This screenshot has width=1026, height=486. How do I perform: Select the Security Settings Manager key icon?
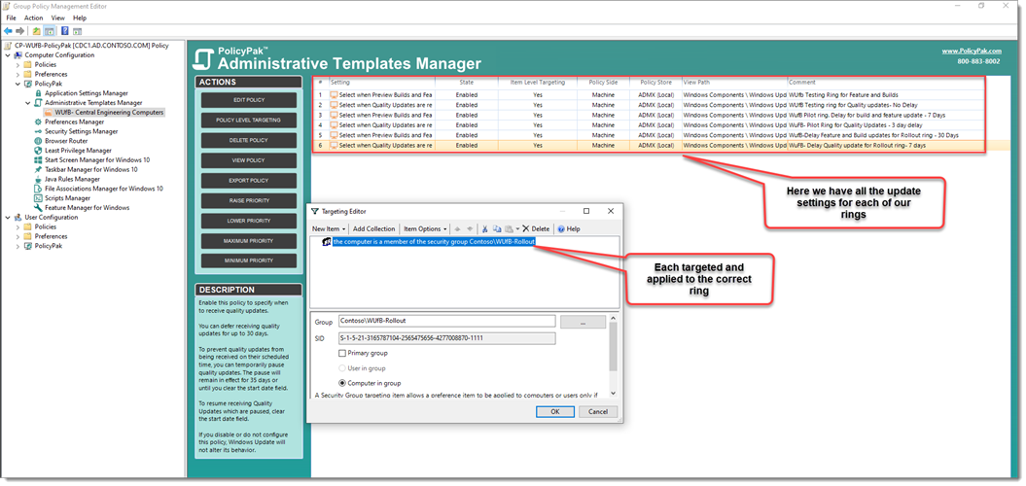[x=39, y=131]
